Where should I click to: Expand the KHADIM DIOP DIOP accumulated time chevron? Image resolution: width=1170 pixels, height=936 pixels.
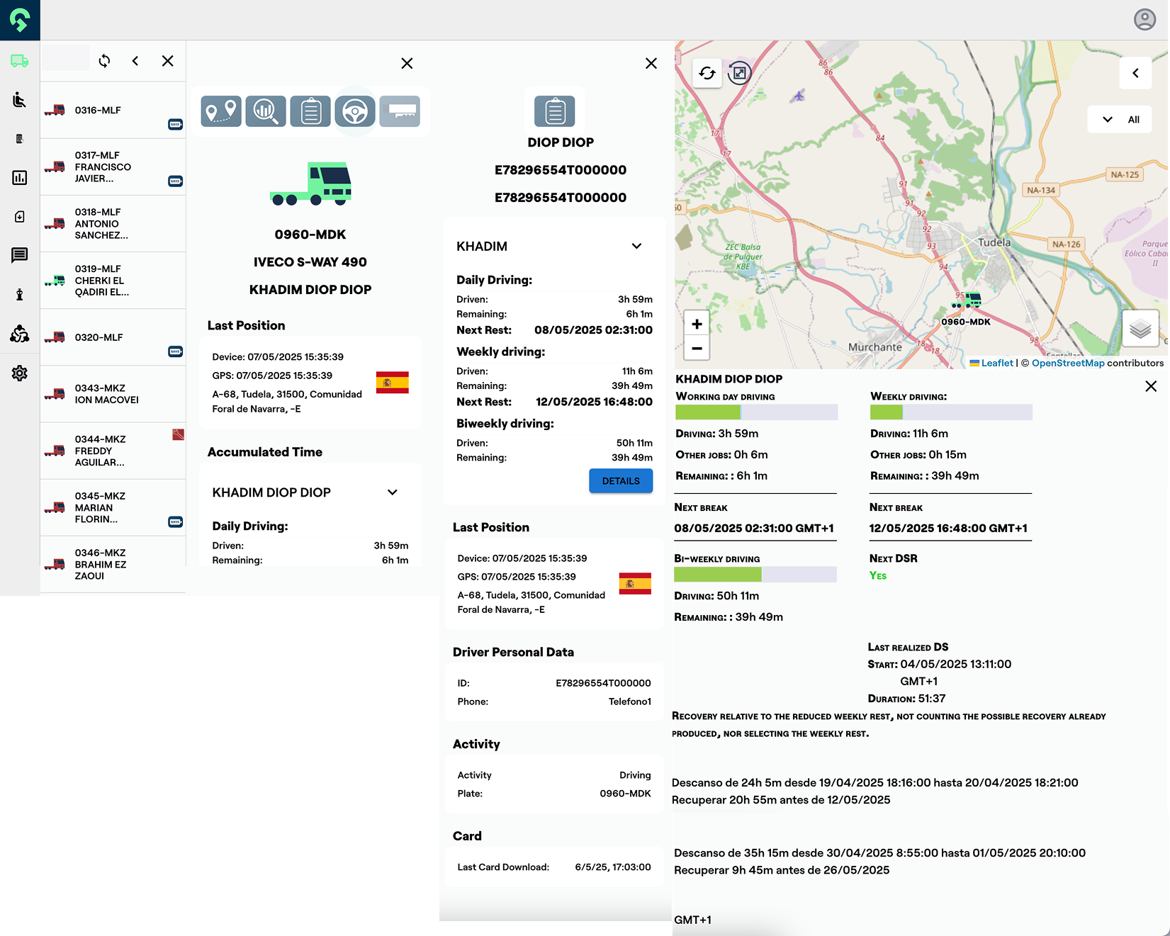[x=393, y=492]
